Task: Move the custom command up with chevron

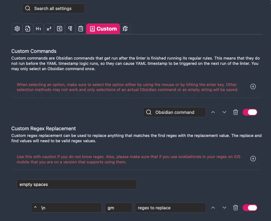Action: [x=213, y=112]
